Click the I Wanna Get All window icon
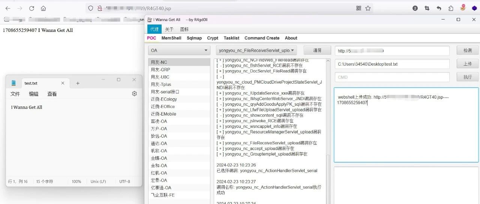The image size is (480, 204). [x=150, y=19]
